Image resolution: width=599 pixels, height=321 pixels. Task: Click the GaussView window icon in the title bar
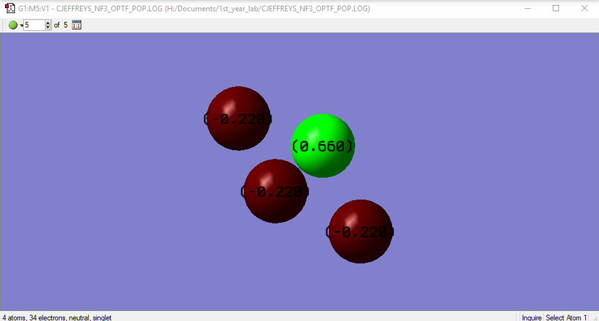10,8
